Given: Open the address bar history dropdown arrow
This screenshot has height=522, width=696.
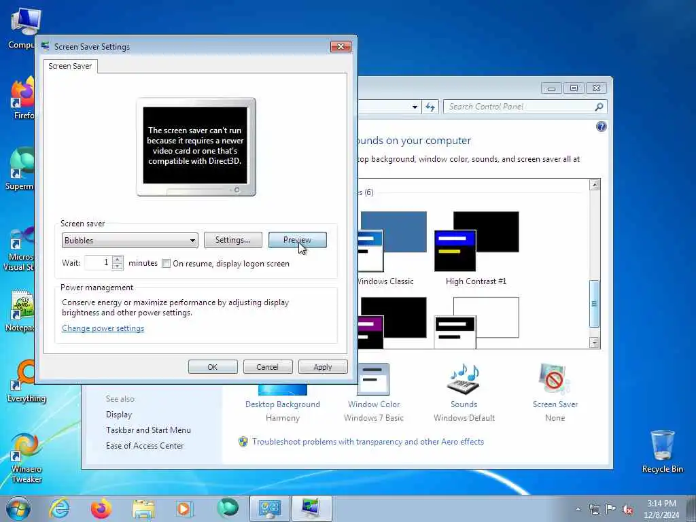Looking at the screenshot, I should coord(415,107).
